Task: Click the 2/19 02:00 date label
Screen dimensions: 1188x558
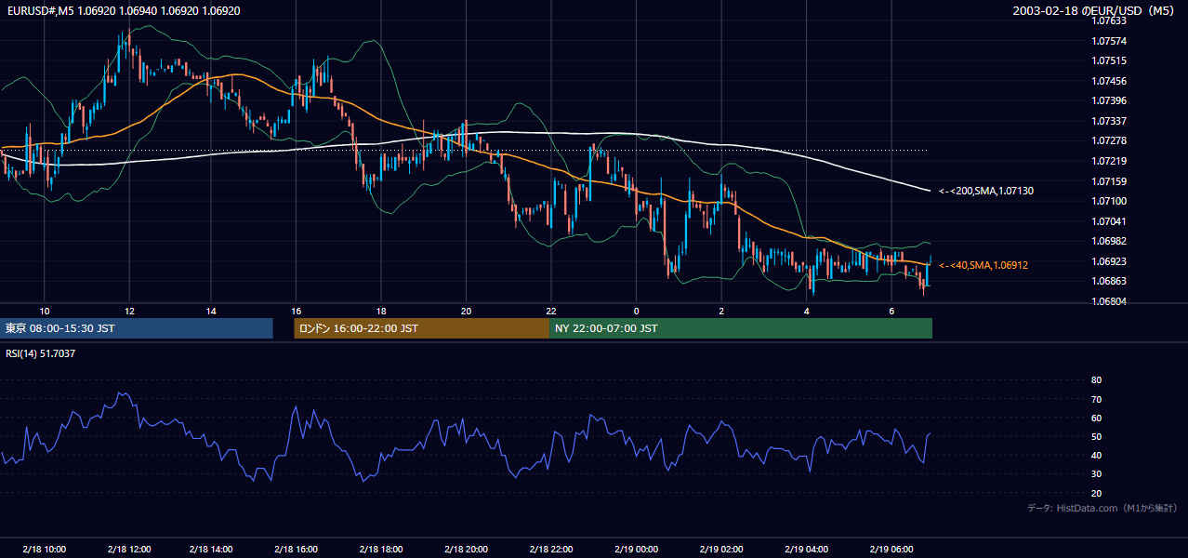Action: point(722,549)
